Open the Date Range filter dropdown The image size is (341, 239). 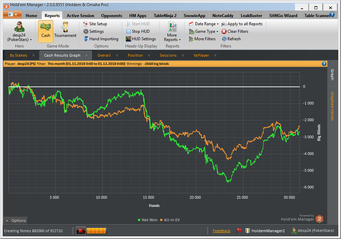204,24
